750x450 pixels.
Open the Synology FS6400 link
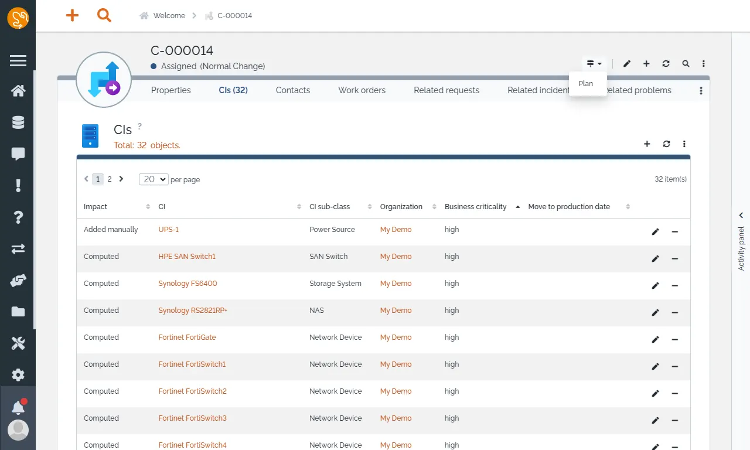tap(187, 284)
